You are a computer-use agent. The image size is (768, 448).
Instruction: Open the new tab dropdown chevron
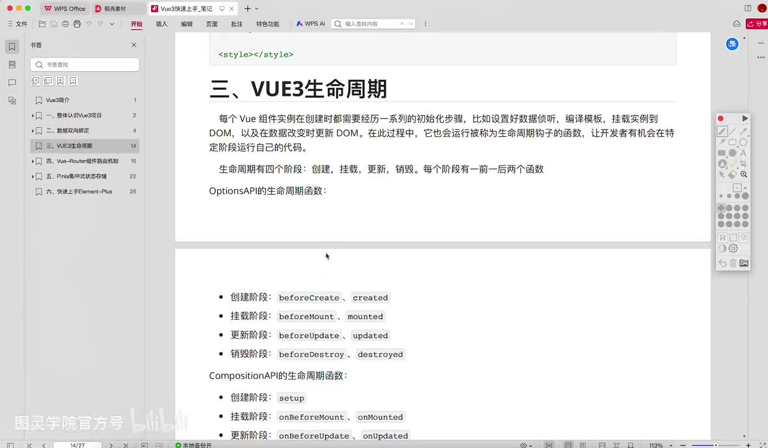click(x=257, y=9)
